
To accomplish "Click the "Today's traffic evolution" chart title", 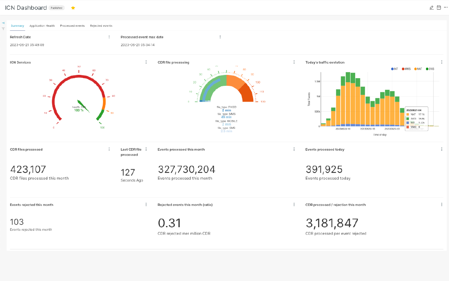I will 325,62.
